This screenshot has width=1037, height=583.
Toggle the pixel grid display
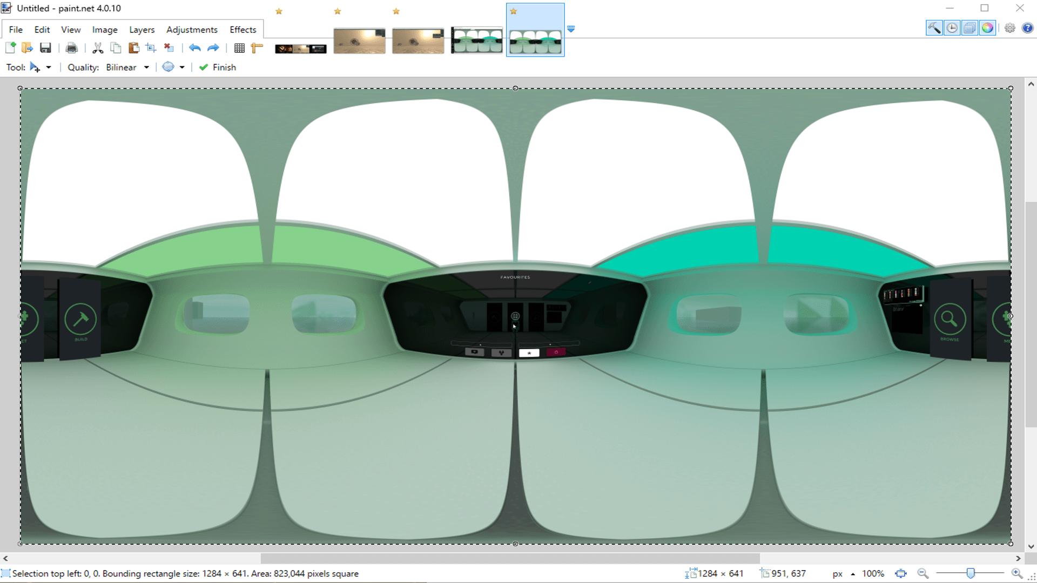click(x=239, y=48)
